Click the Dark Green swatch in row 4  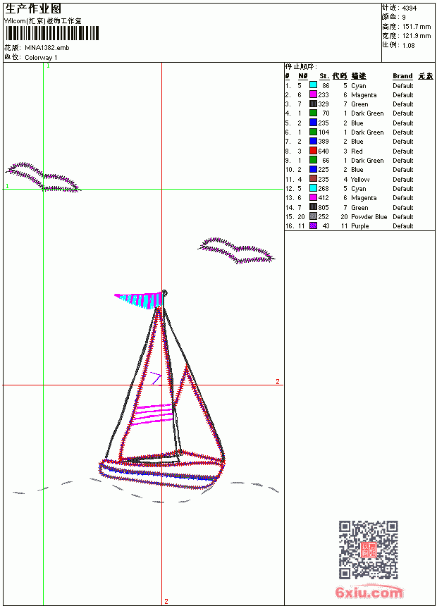313,113
